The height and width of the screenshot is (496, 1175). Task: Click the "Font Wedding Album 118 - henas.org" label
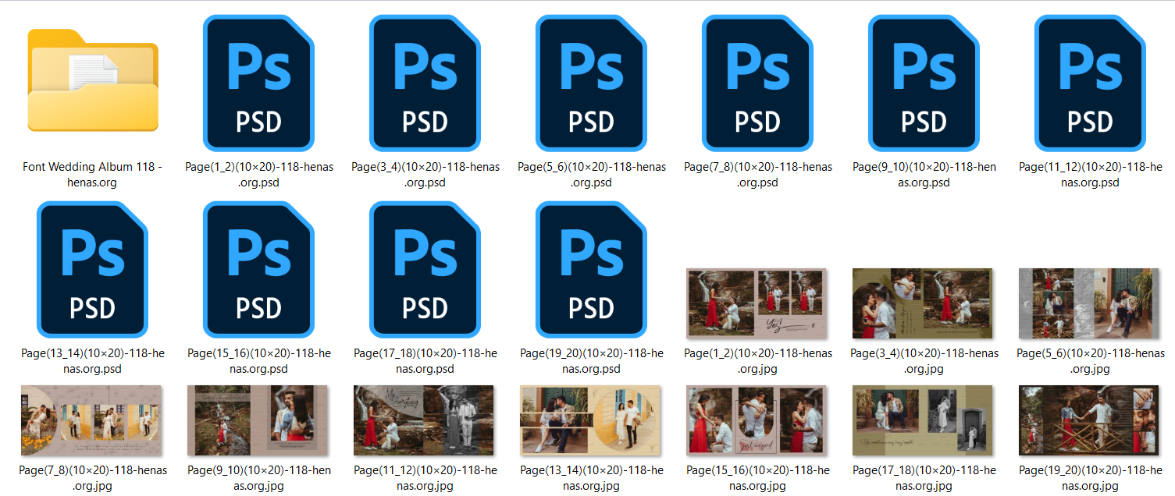93,175
